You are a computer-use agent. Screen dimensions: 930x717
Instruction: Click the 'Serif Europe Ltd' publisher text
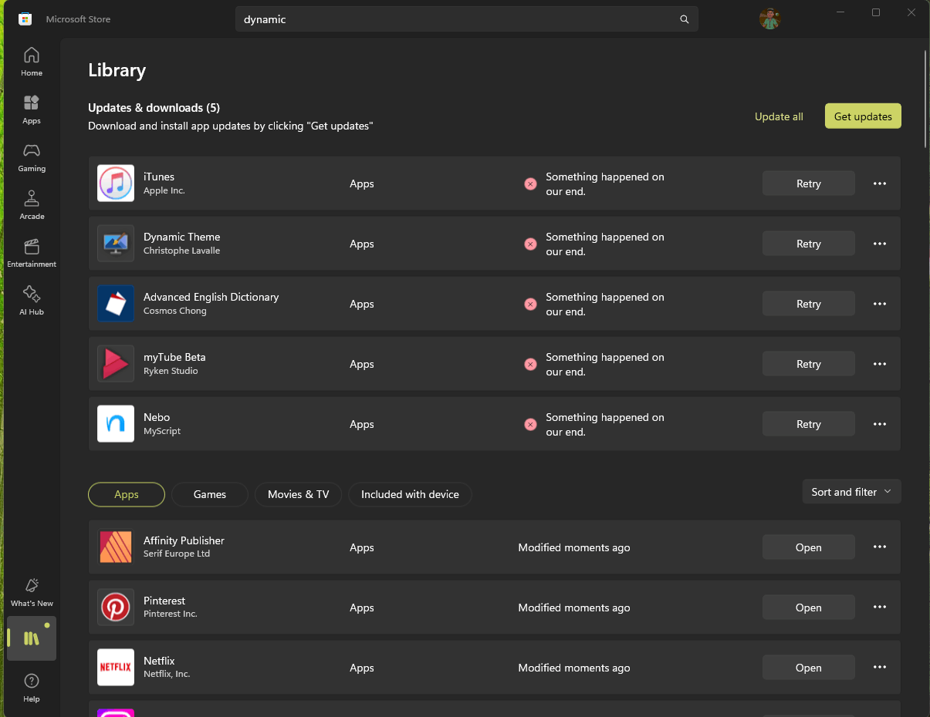click(x=177, y=554)
